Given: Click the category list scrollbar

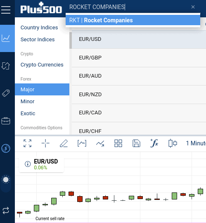Looking at the screenshot, I should [71, 40].
